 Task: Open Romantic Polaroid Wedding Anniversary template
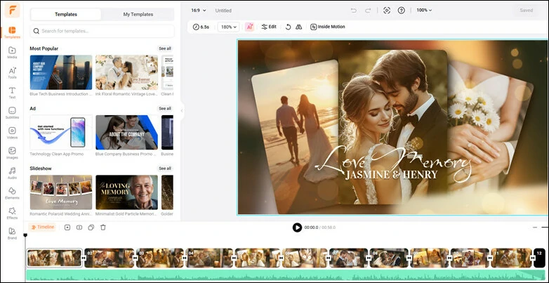pyautogui.click(x=61, y=192)
